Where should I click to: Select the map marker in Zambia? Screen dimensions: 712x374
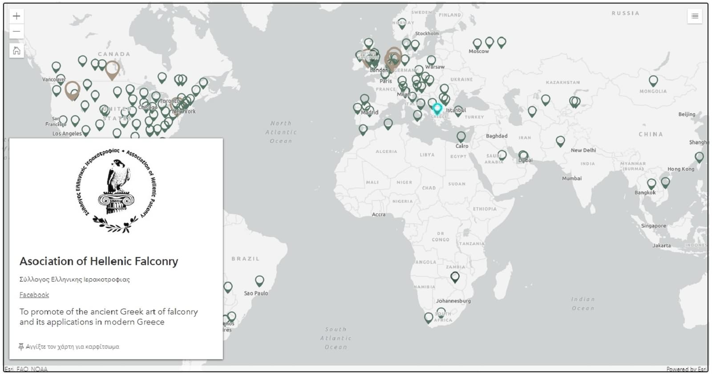coord(455,277)
